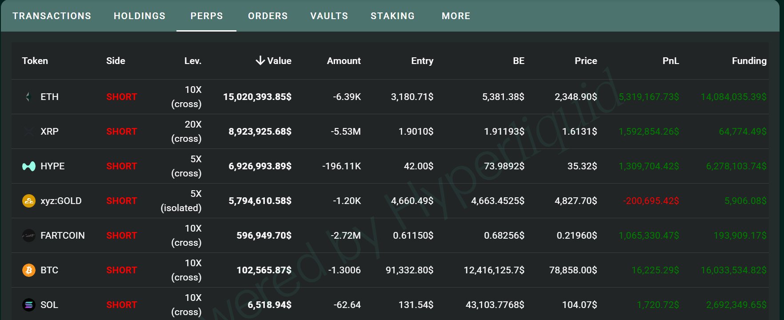Open the HOLDINGS tab
Image resolution: width=784 pixels, height=320 pixels.
point(140,16)
